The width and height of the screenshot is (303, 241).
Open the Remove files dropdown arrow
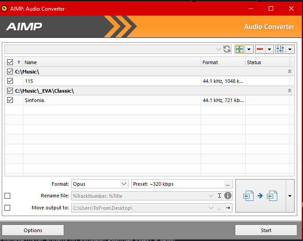[x=269, y=49]
